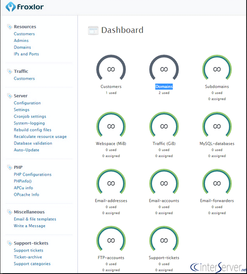Open the Write a Message link
Viewport: 247px width, 274px height.
(29, 226)
